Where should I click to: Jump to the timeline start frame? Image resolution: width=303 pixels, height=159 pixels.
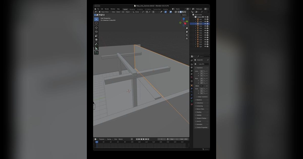[137, 139]
